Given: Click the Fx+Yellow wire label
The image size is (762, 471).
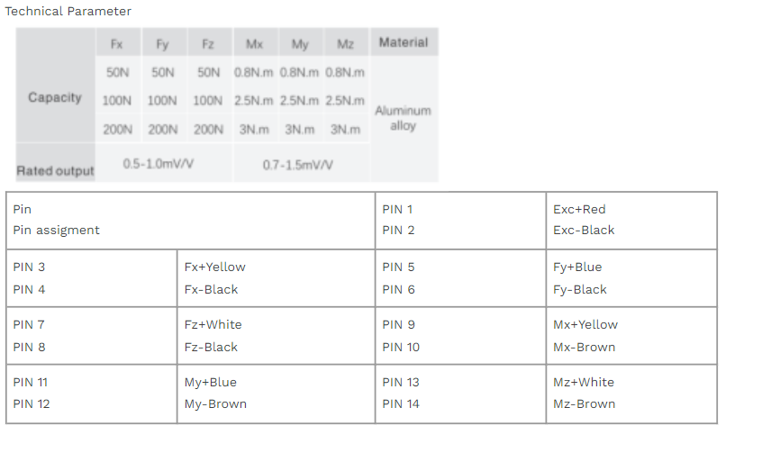Looking at the screenshot, I should click(x=214, y=267).
